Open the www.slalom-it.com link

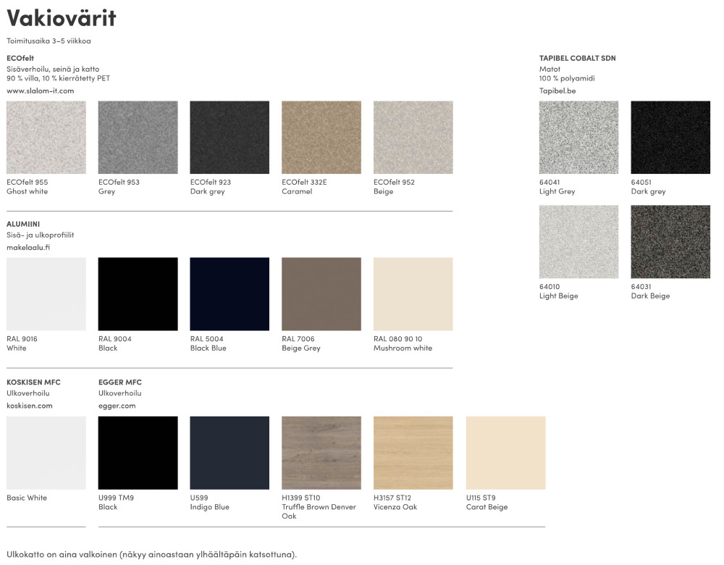point(40,91)
